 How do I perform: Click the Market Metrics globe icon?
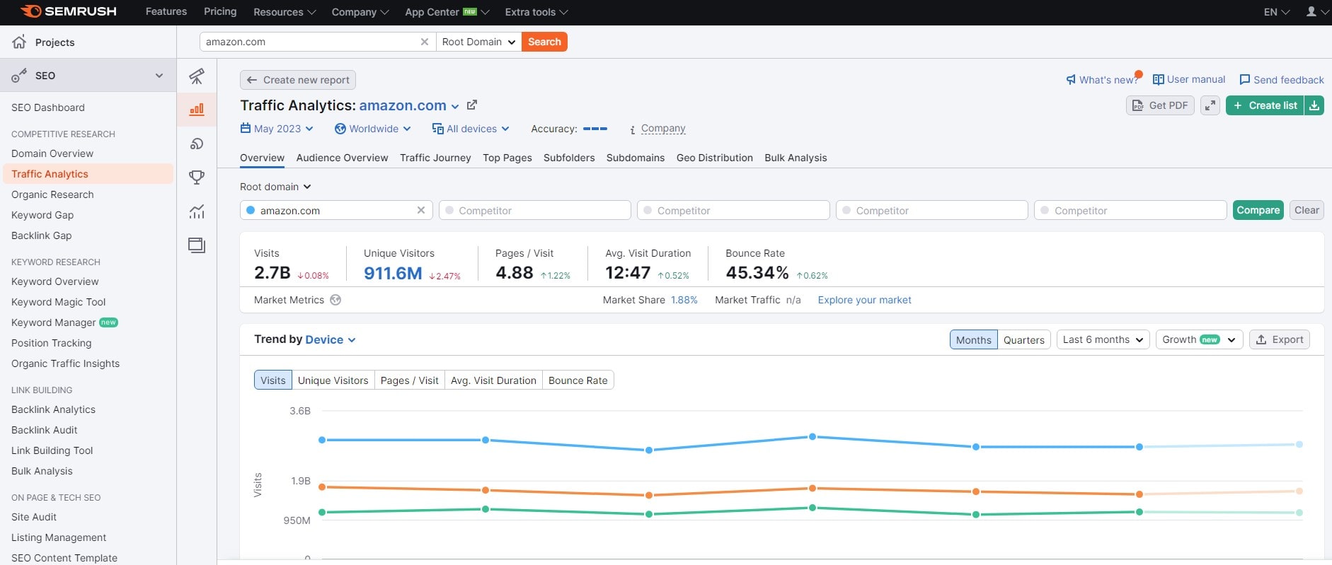click(335, 300)
